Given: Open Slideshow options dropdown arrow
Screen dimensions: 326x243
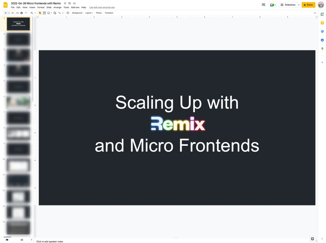Looking at the screenshot, I should (299, 5).
